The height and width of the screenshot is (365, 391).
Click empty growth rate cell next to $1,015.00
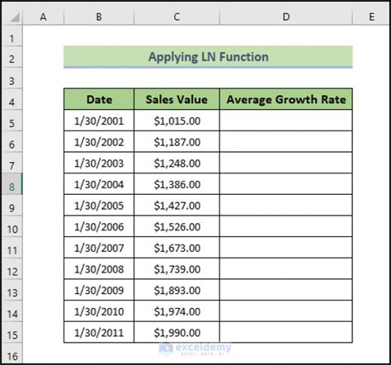click(x=286, y=121)
